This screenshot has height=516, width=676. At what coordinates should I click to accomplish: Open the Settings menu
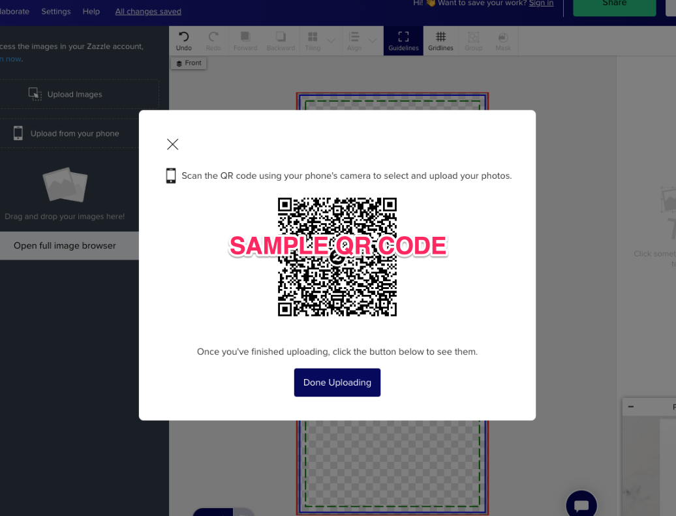coord(56,11)
